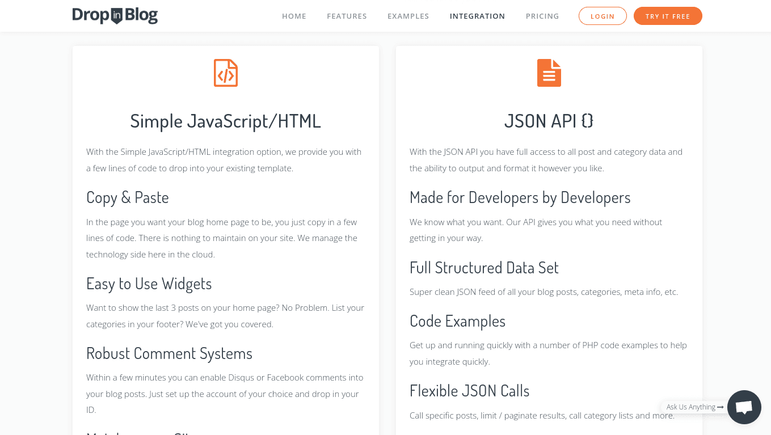
Task: Go to the Home menu item
Action: [x=294, y=16]
